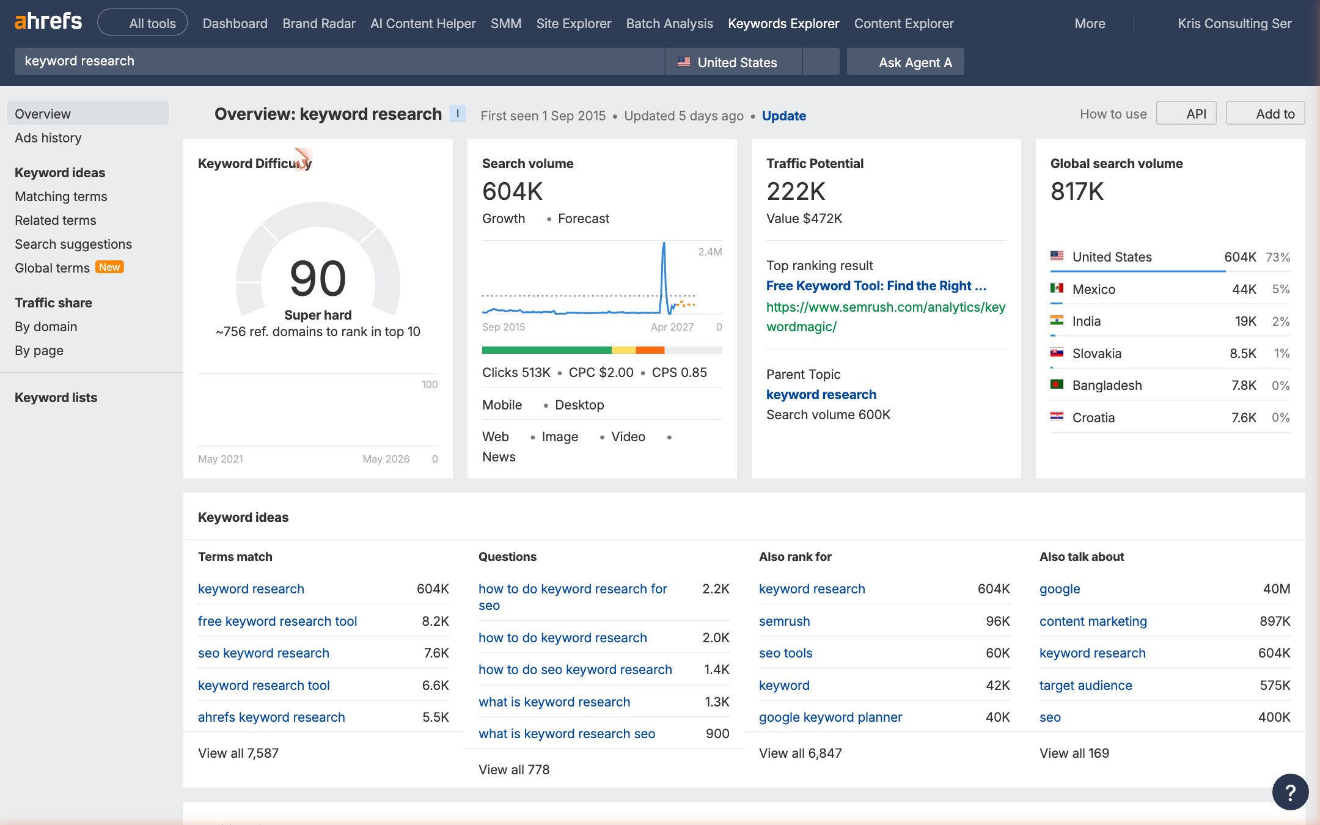Image resolution: width=1320 pixels, height=825 pixels.
Task: Click the API button
Action: (1186, 113)
